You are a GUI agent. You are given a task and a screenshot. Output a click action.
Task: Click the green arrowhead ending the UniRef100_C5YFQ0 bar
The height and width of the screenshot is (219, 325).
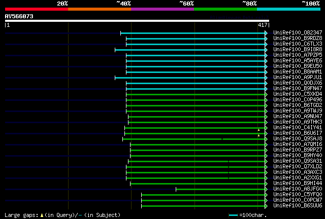click(266, 195)
